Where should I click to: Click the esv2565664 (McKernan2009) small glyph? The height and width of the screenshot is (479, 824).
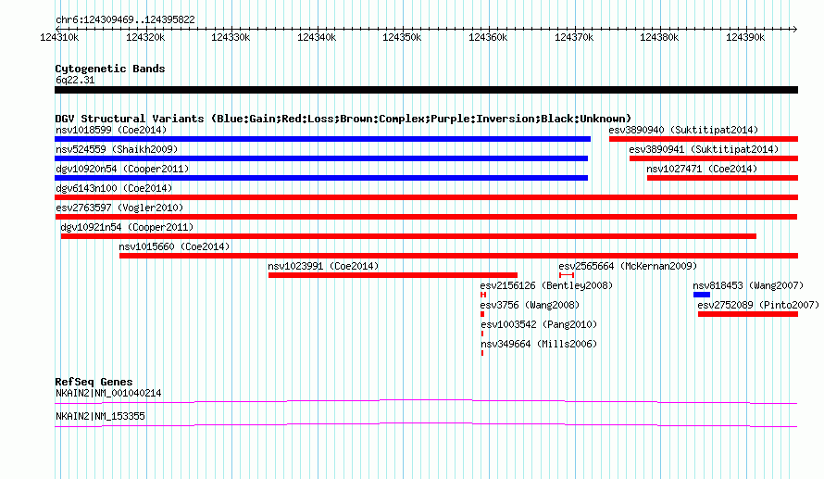point(567,275)
